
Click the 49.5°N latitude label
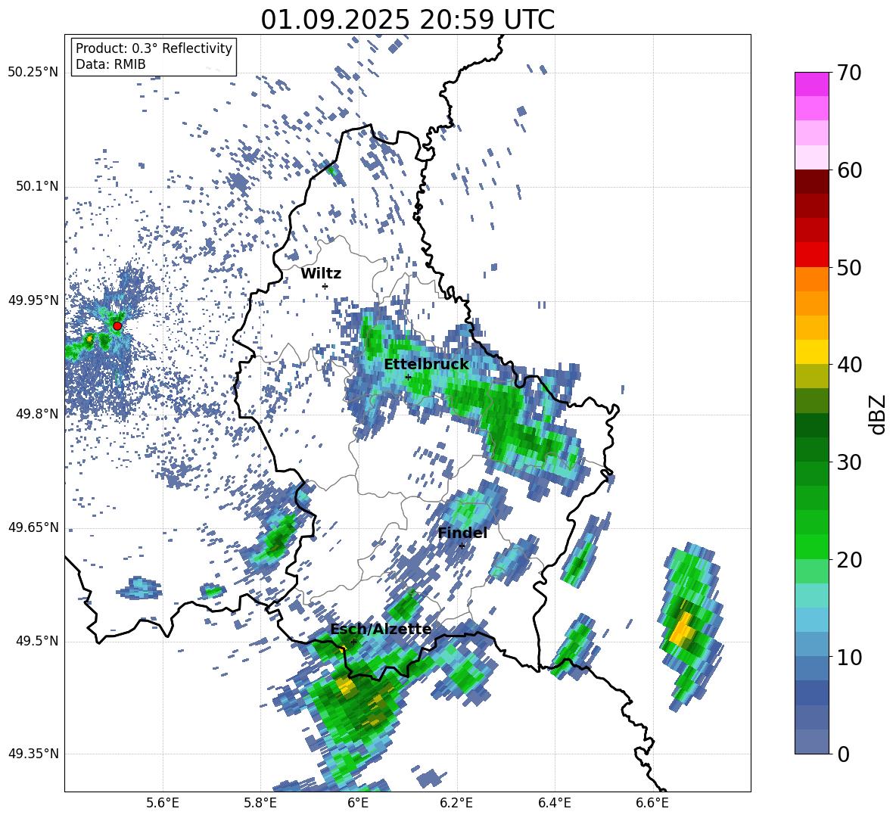pyautogui.click(x=38, y=641)
